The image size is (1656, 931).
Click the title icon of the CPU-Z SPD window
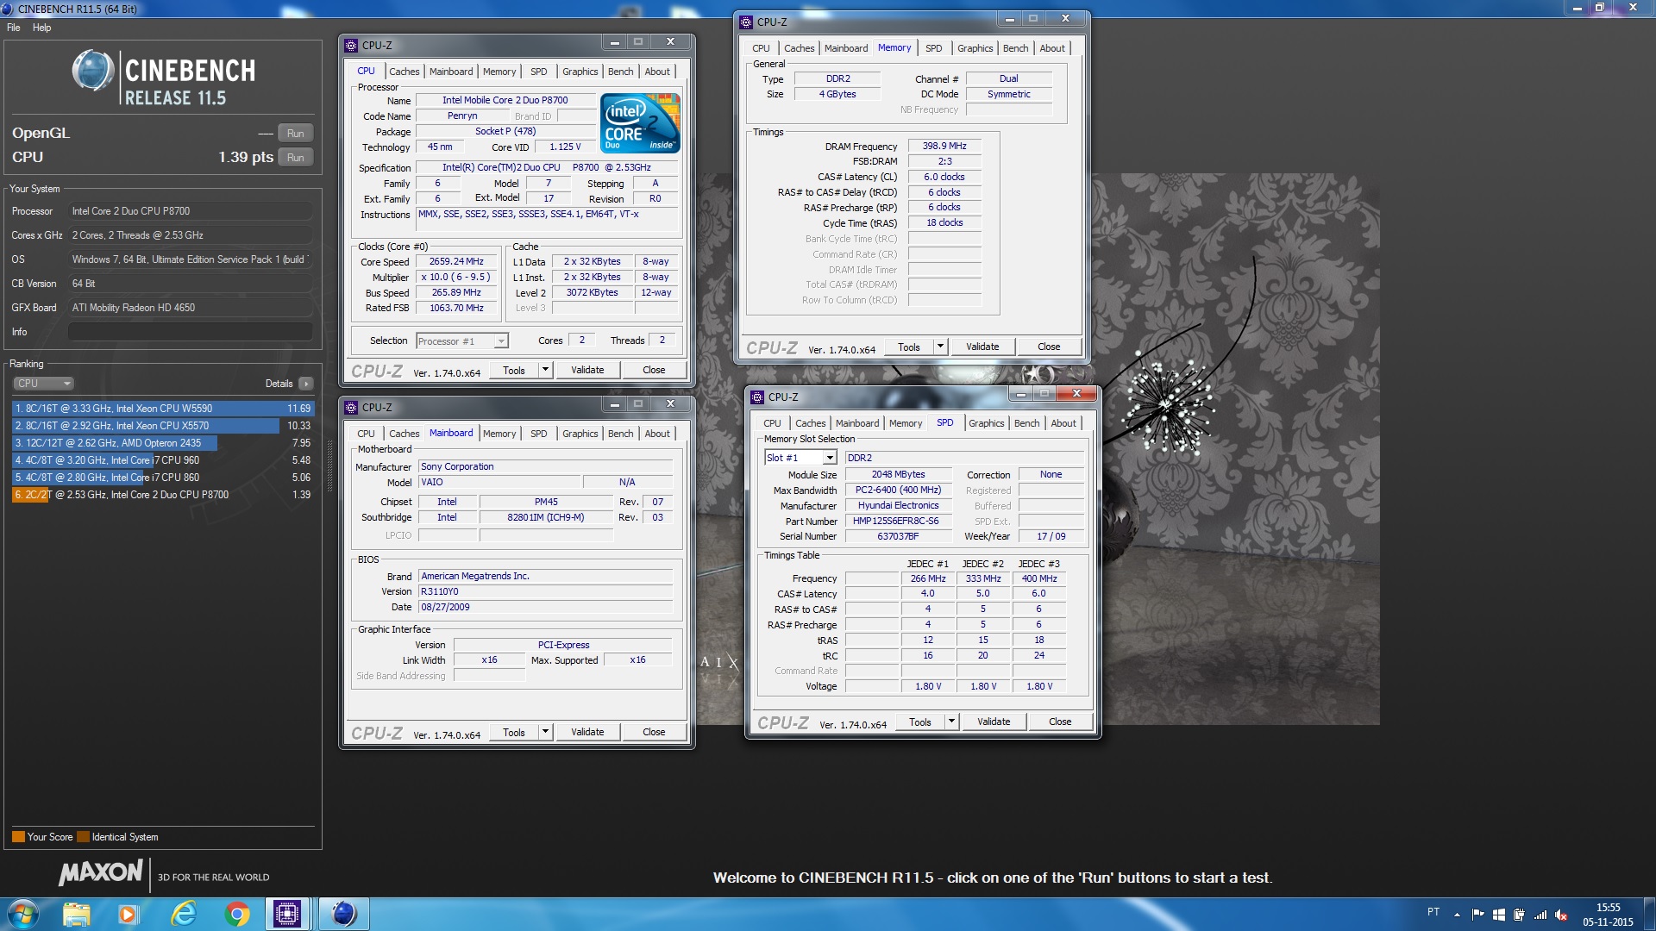click(757, 397)
